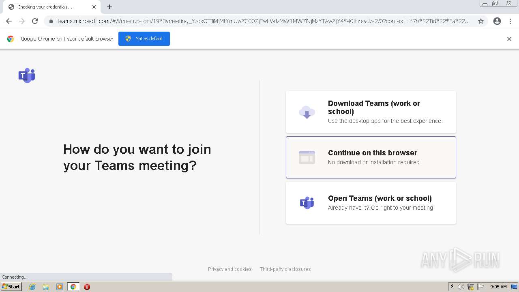Open the Chrome profile avatar

point(497,21)
